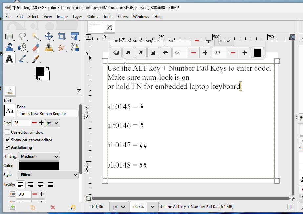Activate the Move tool
Image resolution: width=303 pixels, height=214 pixels.
49,36
